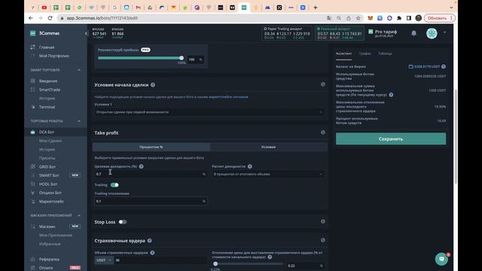Image resolution: width=482 pixels, height=271 pixels.
Task: Open the user avatar menu dropdown arrow
Action: pos(444,32)
